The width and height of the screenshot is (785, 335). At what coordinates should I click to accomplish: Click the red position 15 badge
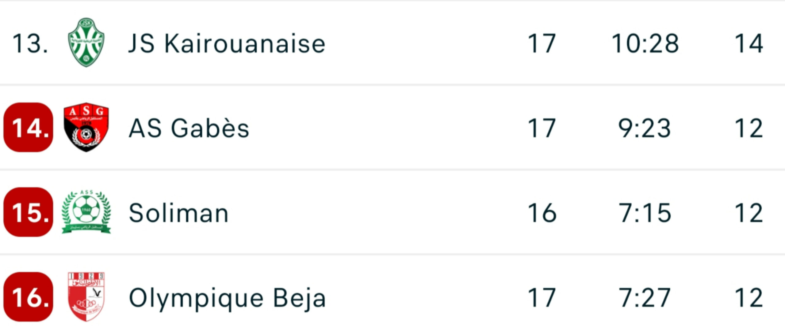click(28, 212)
